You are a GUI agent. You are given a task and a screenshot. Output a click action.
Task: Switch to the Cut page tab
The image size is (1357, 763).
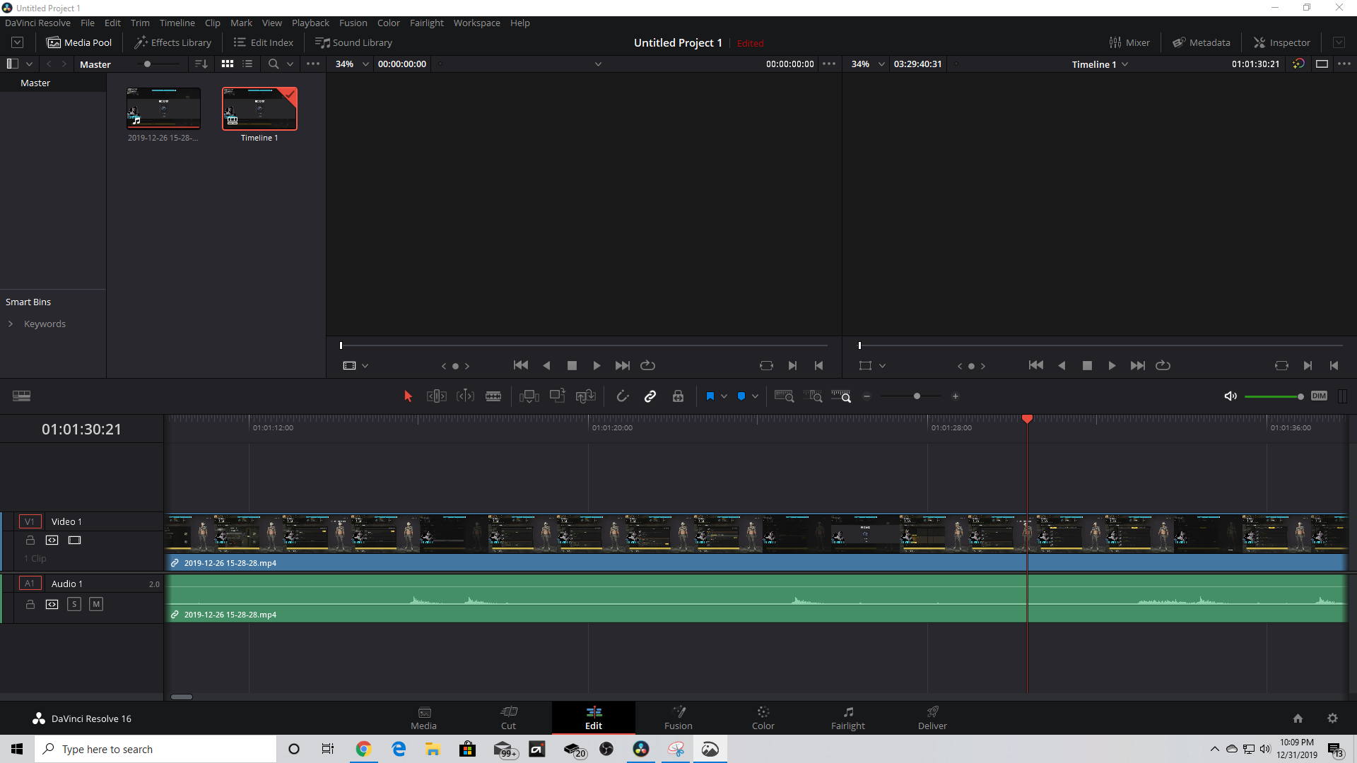pos(508,718)
